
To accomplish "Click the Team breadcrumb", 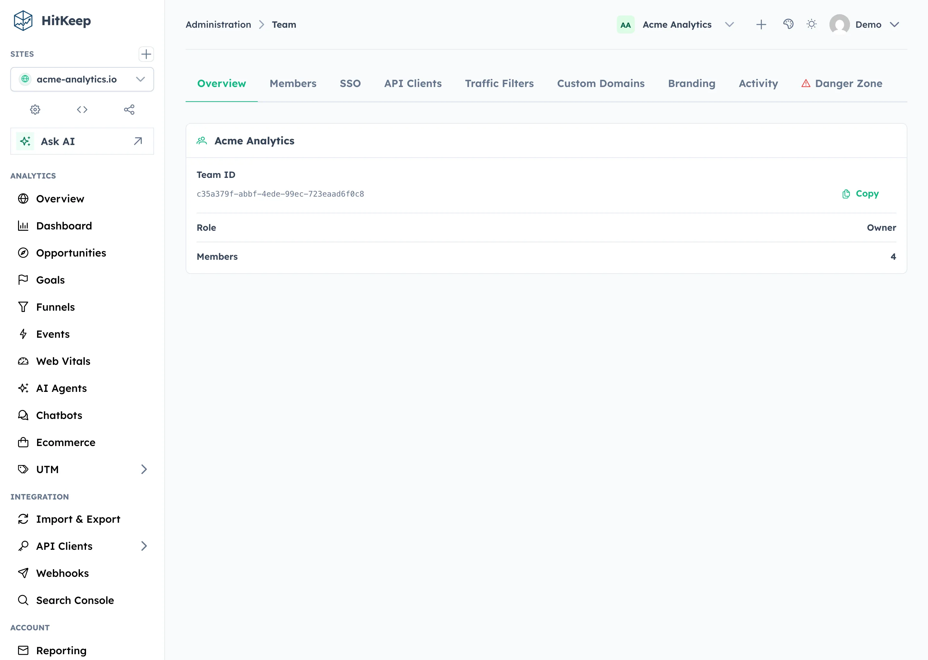I will point(284,24).
